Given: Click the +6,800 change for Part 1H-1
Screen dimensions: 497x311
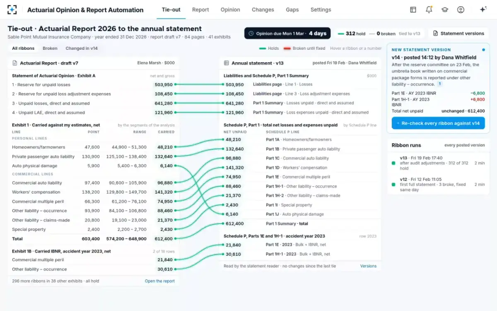Looking at the screenshot, I should pyautogui.click(x=477, y=100).
